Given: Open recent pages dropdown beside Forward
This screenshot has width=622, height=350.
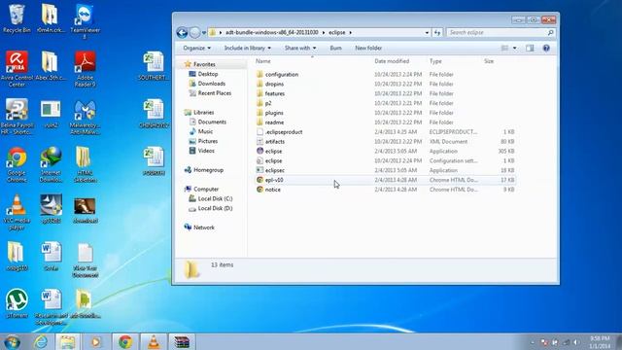Looking at the screenshot, I should click(204, 32).
